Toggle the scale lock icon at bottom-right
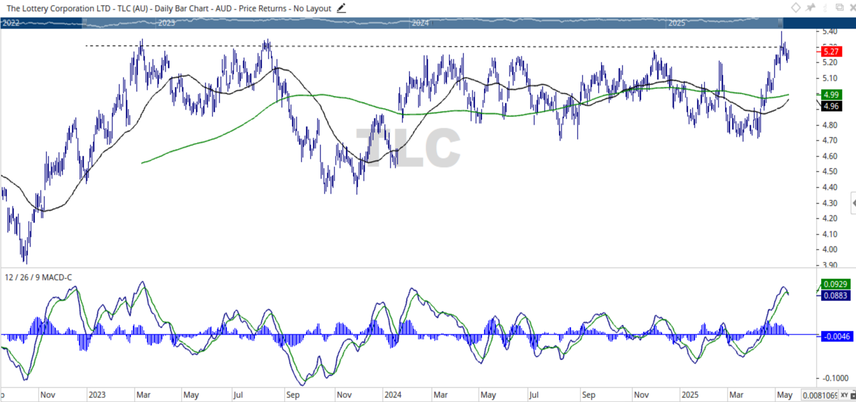Viewport: 856px width, 402px height. click(x=853, y=395)
